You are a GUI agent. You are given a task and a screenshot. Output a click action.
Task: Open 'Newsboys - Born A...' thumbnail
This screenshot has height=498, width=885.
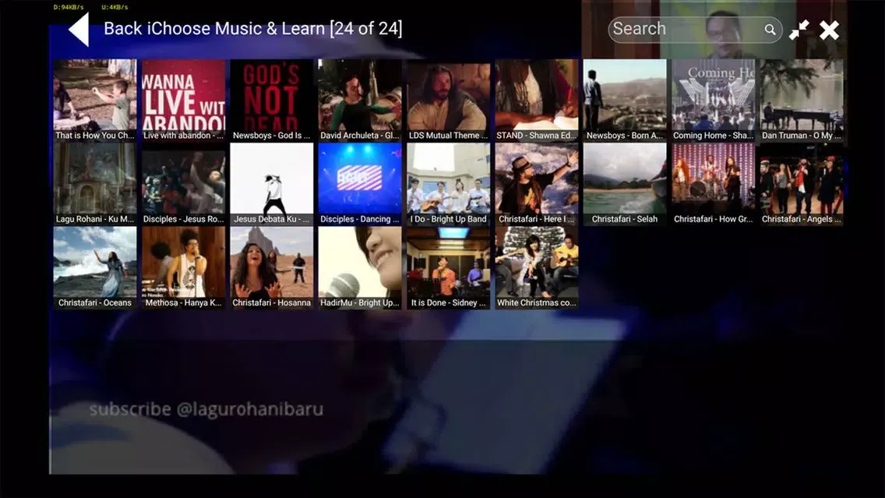[625, 100]
